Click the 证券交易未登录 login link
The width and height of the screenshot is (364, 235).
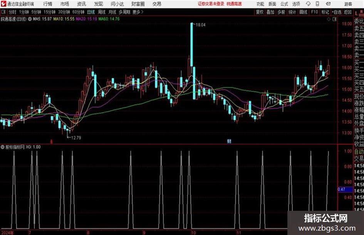coord(211,4)
